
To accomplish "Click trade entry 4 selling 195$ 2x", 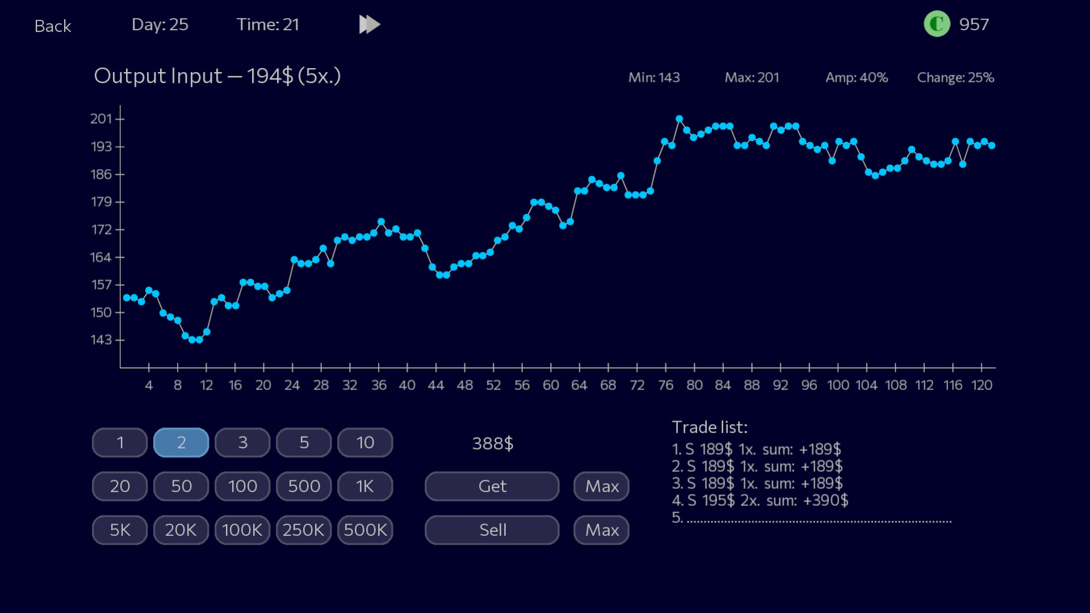I will pyautogui.click(x=760, y=501).
